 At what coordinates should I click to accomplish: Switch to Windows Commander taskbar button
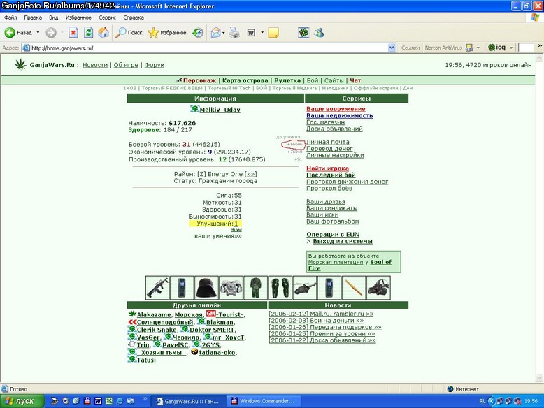(264, 401)
